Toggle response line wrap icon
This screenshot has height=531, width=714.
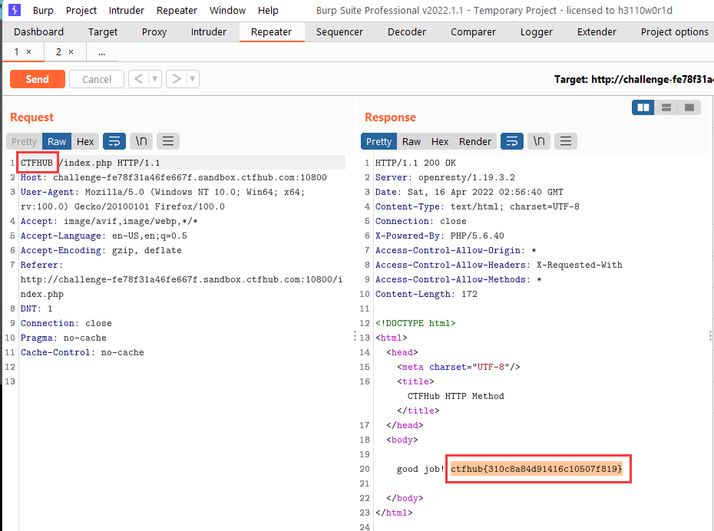tap(512, 141)
